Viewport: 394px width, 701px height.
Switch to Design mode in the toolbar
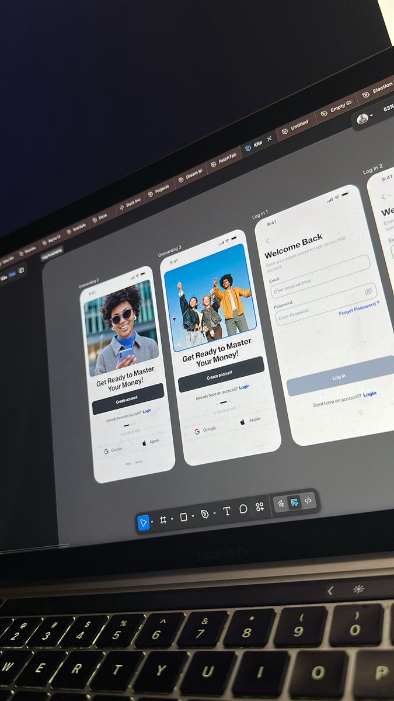[x=295, y=502]
